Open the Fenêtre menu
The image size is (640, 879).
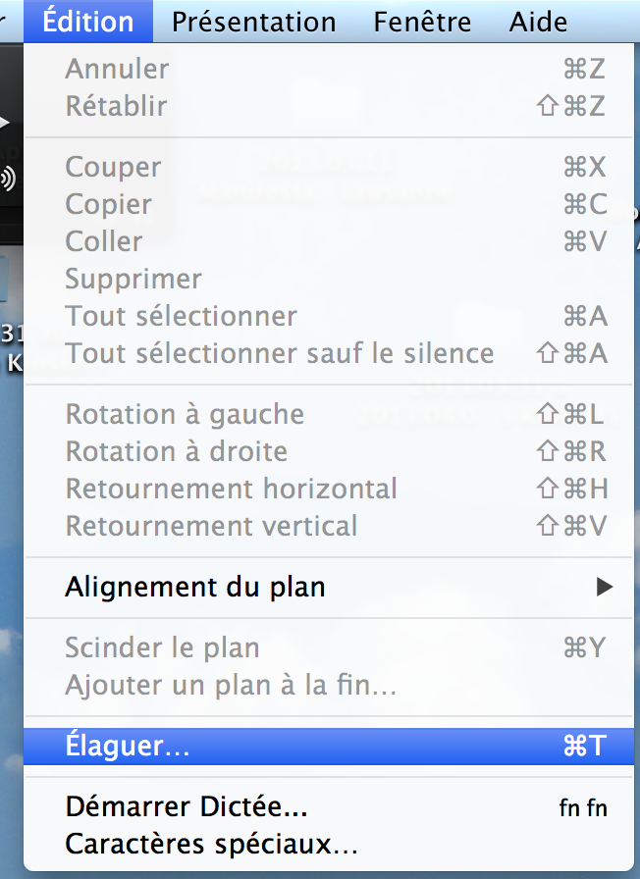point(422,22)
